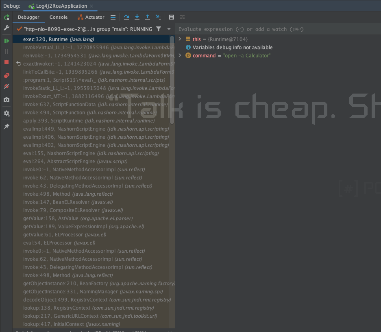The image size is (381, 332).
Task: Click the frames list vertical scrollbar
Action: click(172, 80)
